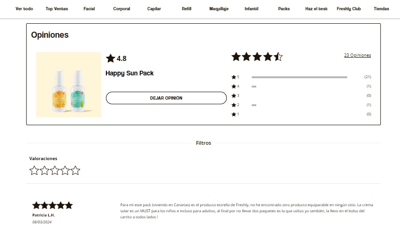Click the 2-star rating row star icon
Image resolution: width=400 pixels, height=229 pixels.
point(234,105)
